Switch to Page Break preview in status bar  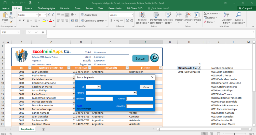(219, 134)
